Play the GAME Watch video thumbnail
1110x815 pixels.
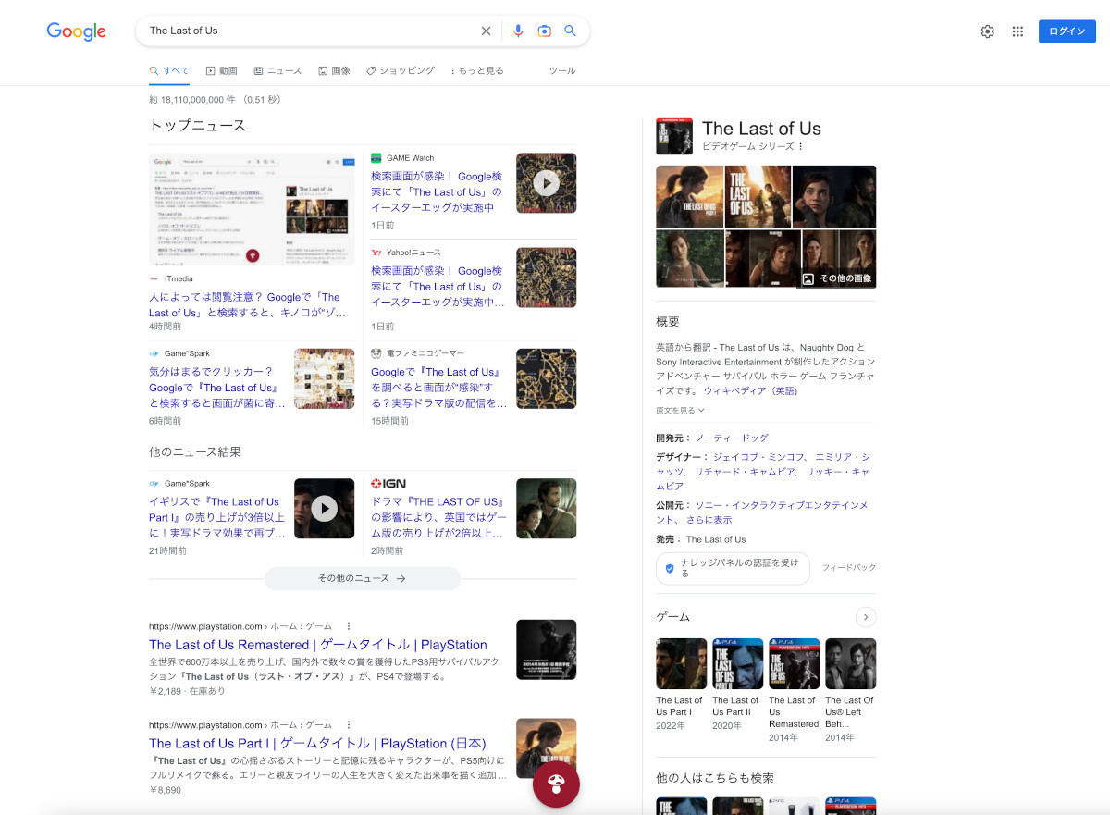point(546,183)
